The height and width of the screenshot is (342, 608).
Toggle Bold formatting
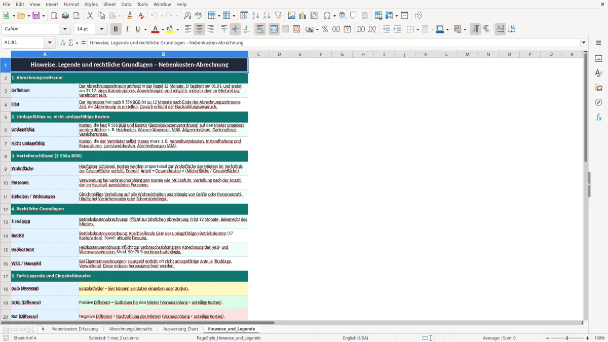pos(116,29)
